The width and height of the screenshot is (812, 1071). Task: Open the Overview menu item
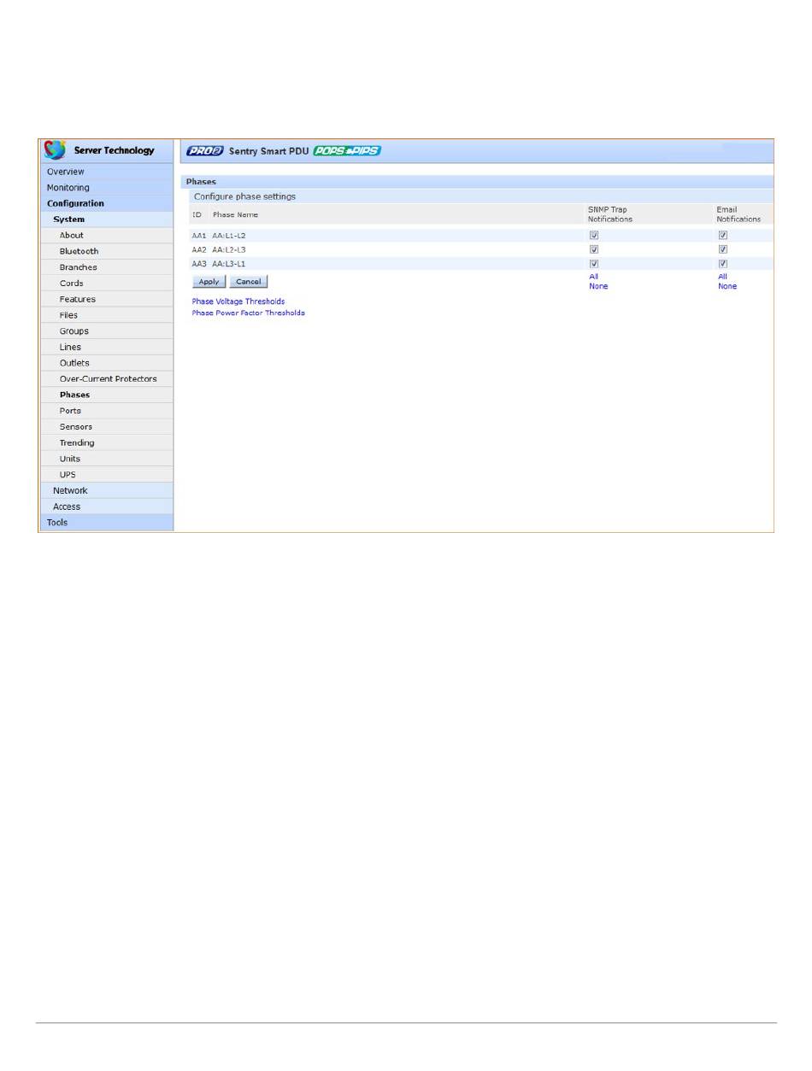click(x=65, y=172)
